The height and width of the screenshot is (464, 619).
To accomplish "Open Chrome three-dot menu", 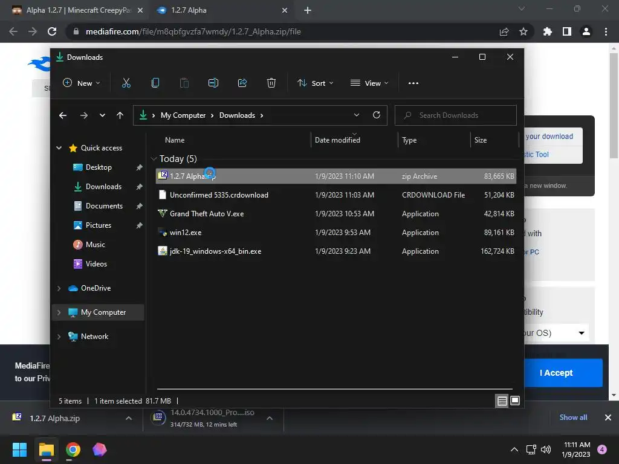I will (606, 31).
